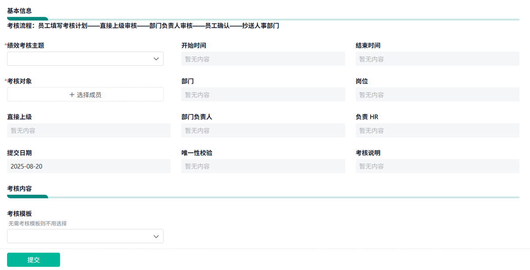Click the chevron arrow of 考核模板 dropdown
Image resolution: width=530 pixels, height=270 pixels.
click(x=156, y=236)
